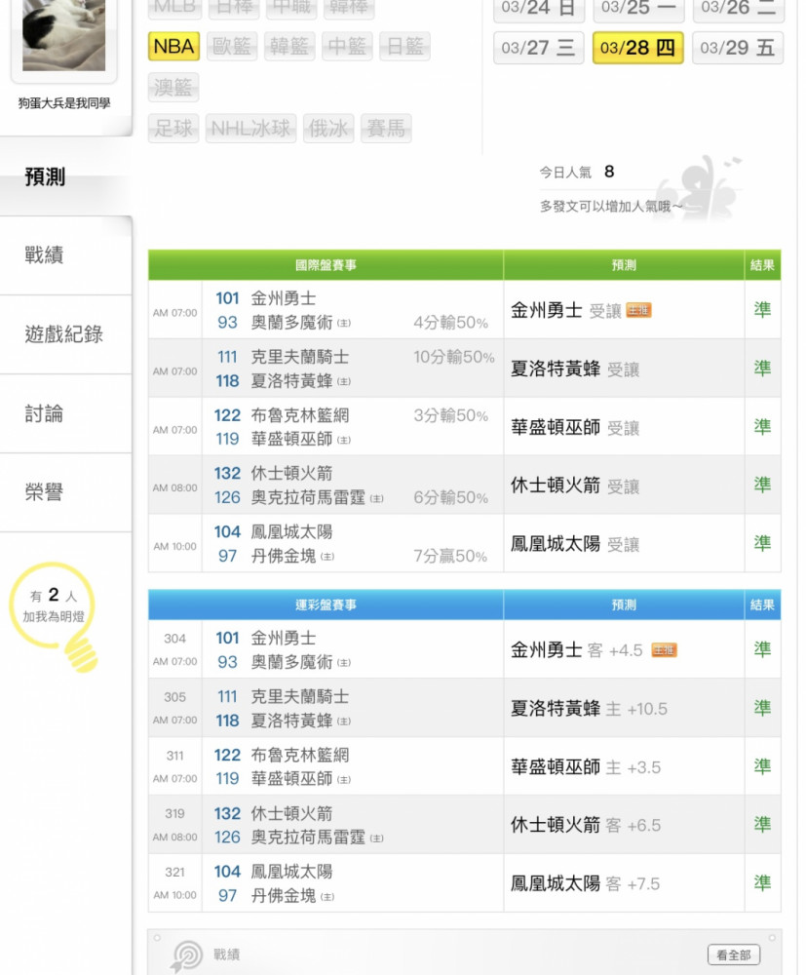806x975 pixels.
Task: Click the 主推 badge in 運彩盤賽事 table
Action: click(664, 650)
